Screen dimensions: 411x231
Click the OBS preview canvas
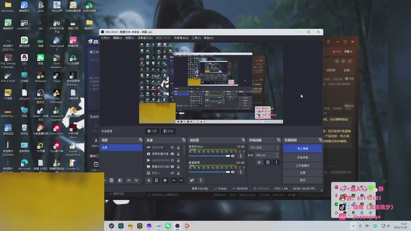pyautogui.click(x=211, y=83)
